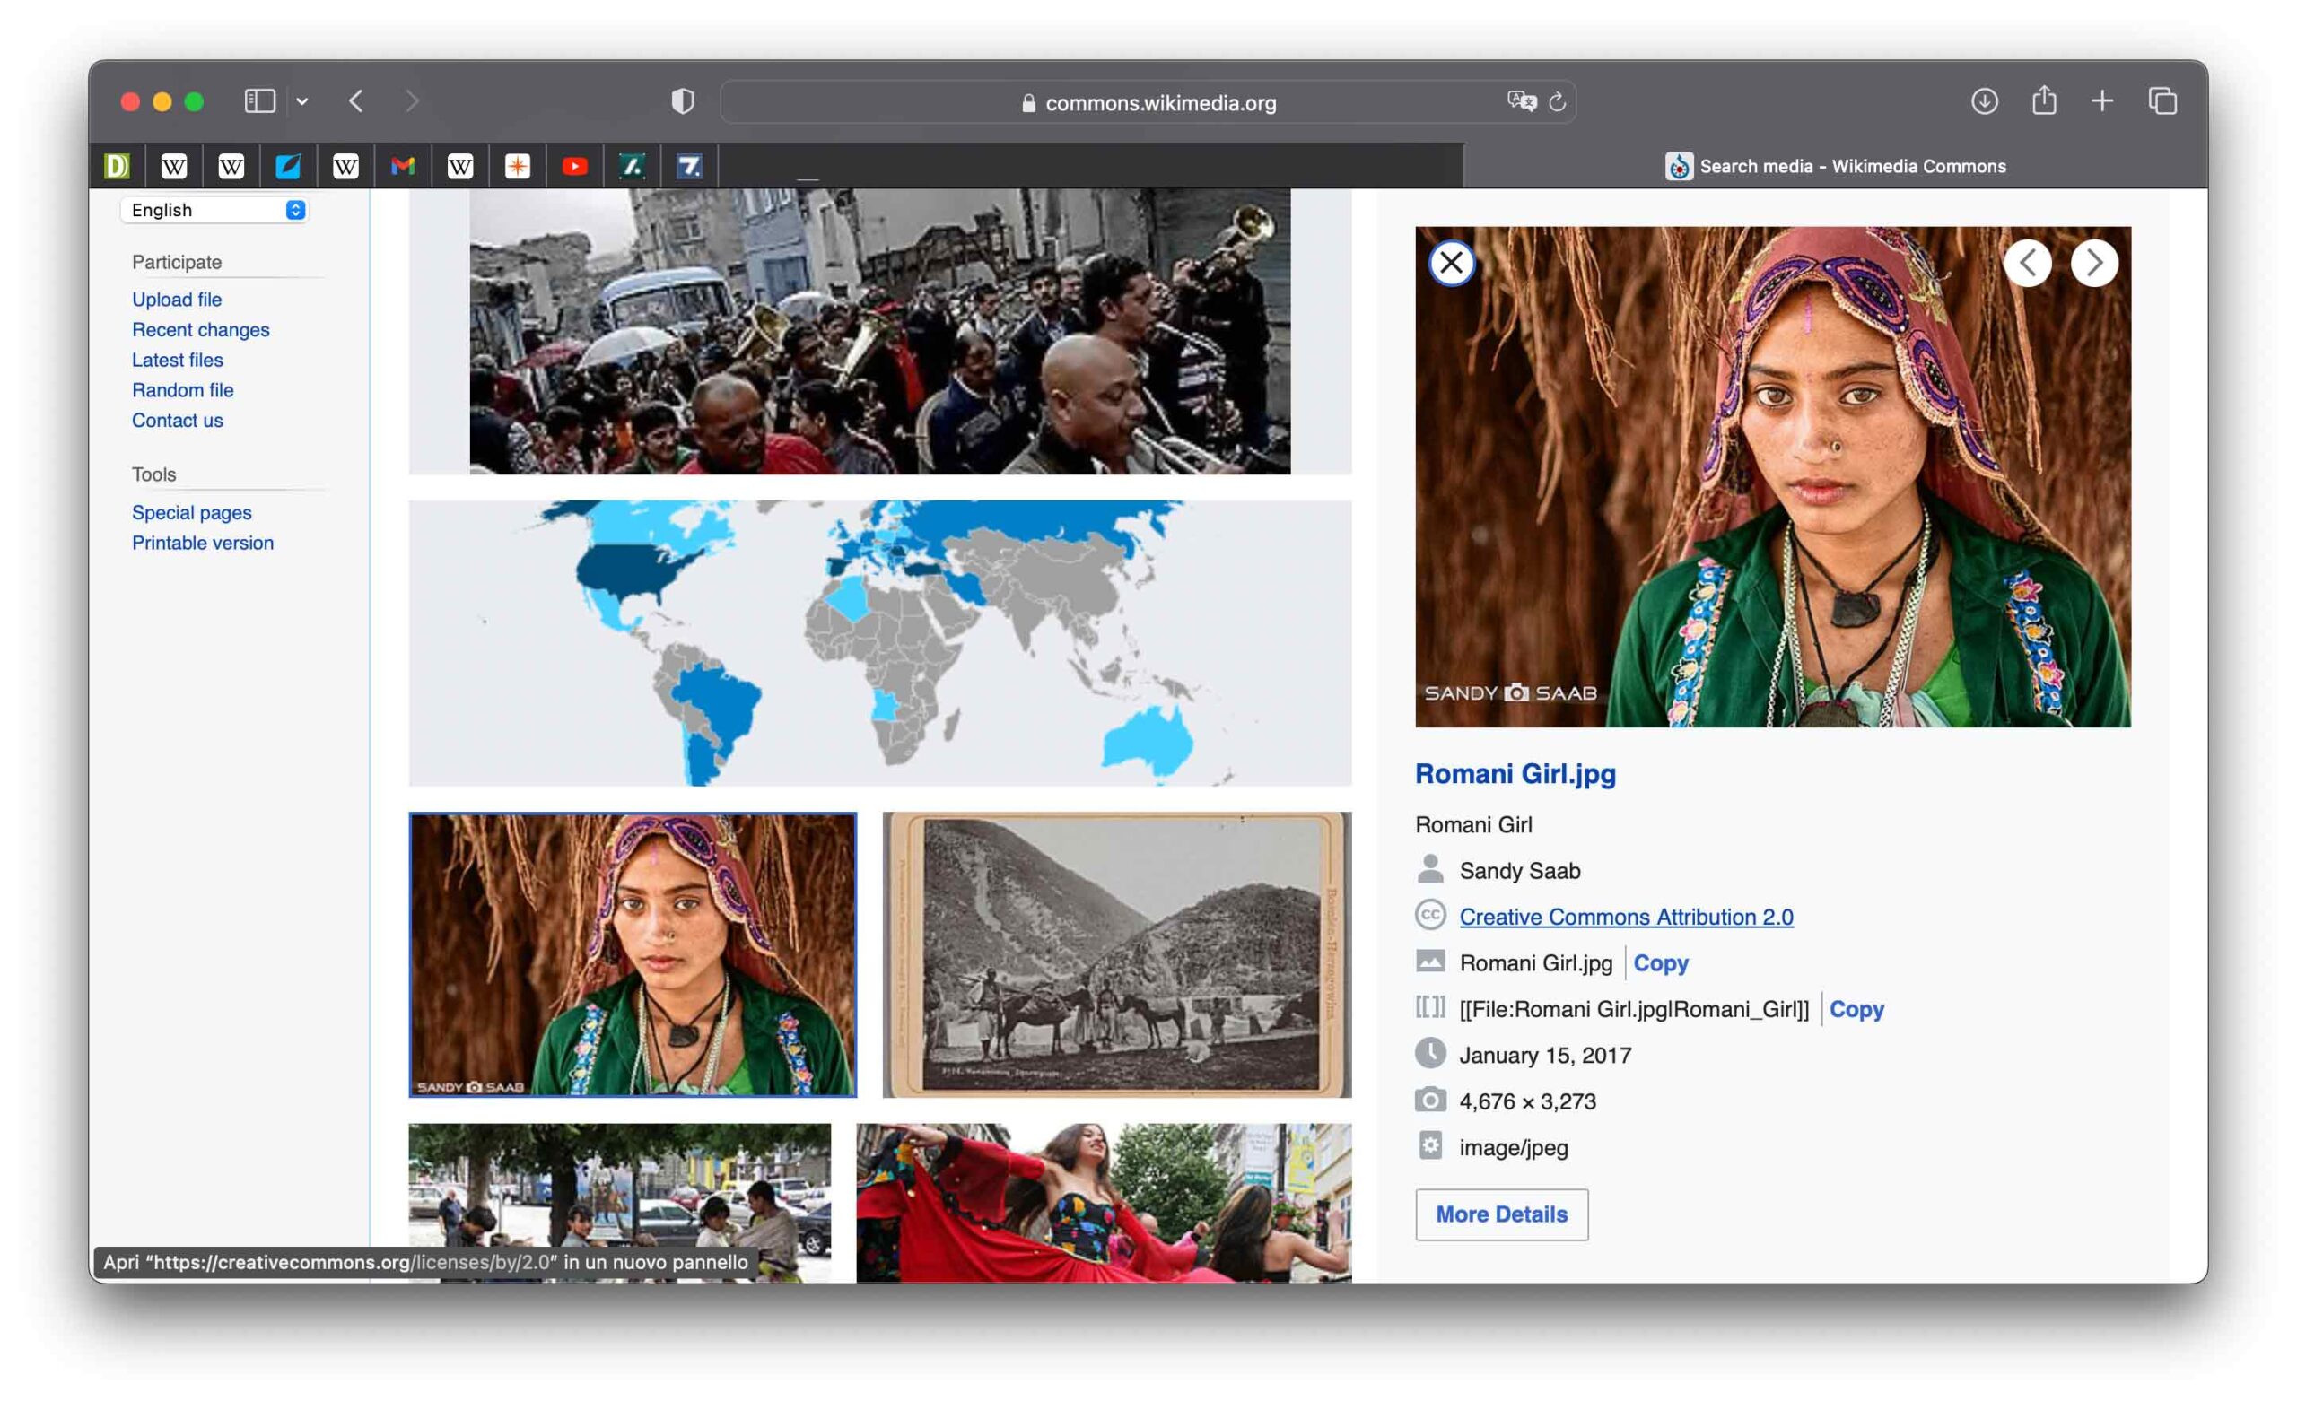This screenshot has width=2297, height=1401.
Task: Open the English language dropdown
Action: tap(214, 210)
